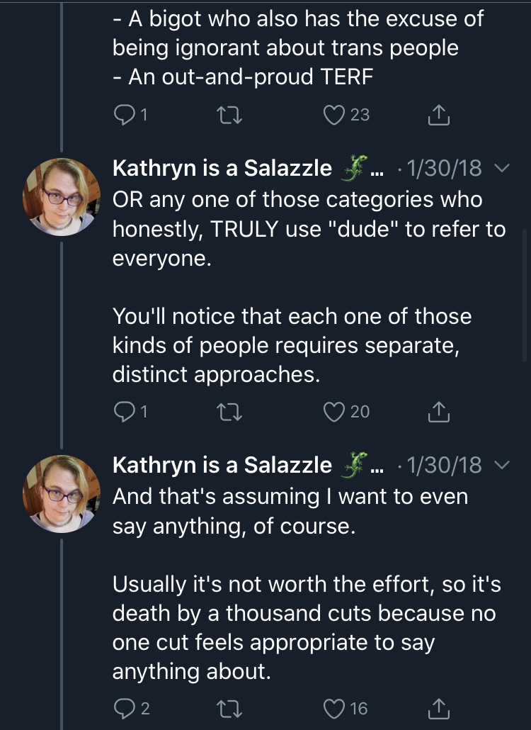Reply to the "death by a thousand cuts" tweet
The width and height of the screenshot is (531, 730).
[x=125, y=708]
